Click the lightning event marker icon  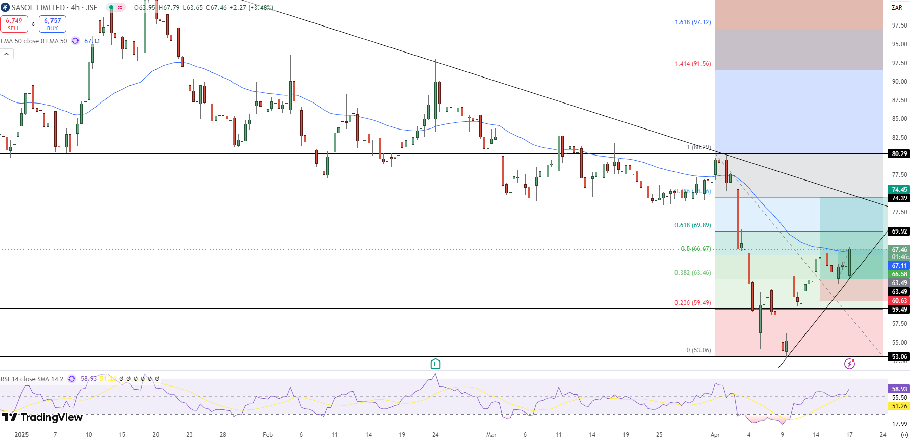pos(849,364)
